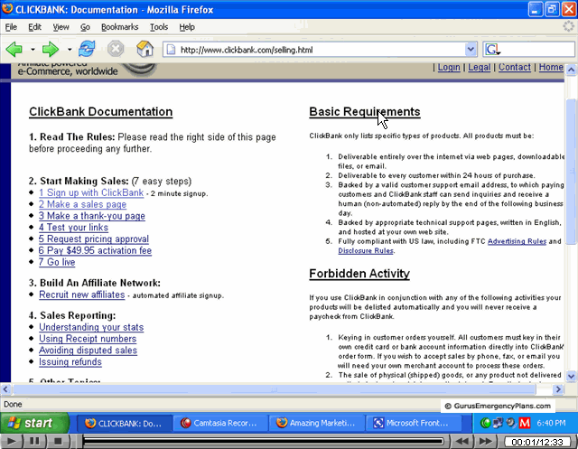Click the Back navigation arrow
Screen dimensions: 578x449
coord(14,49)
